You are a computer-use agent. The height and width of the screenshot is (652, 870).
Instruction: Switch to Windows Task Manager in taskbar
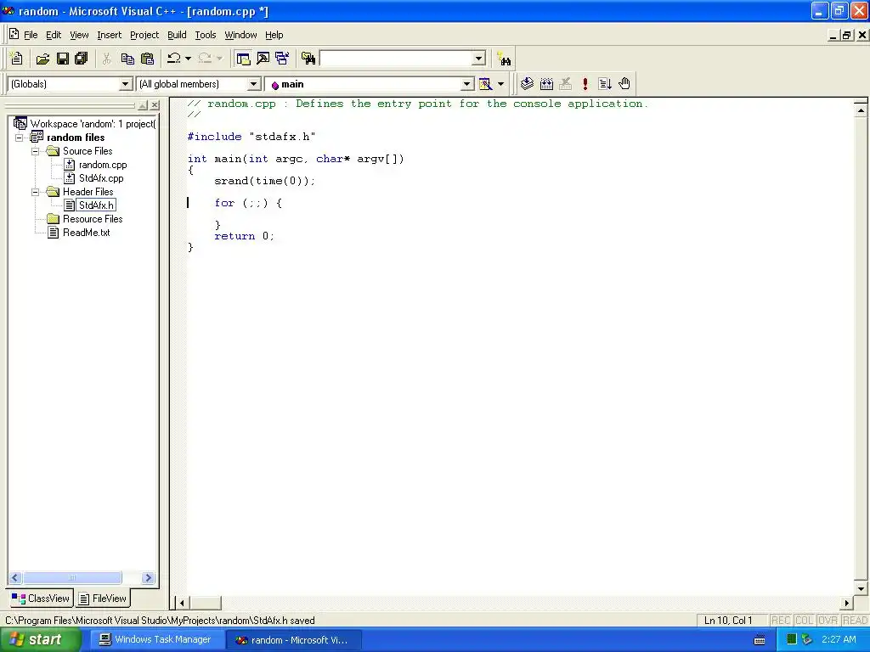pos(155,640)
